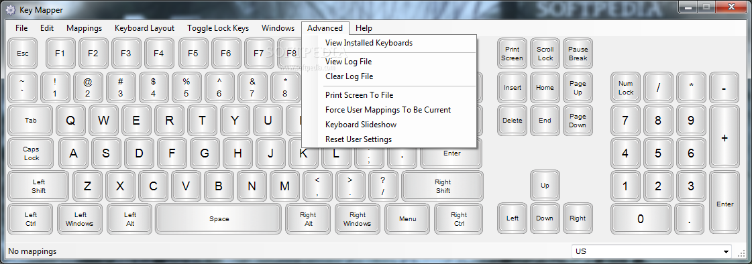Select the E key
Viewport: 752px width, 264px height.
coord(136,121)
